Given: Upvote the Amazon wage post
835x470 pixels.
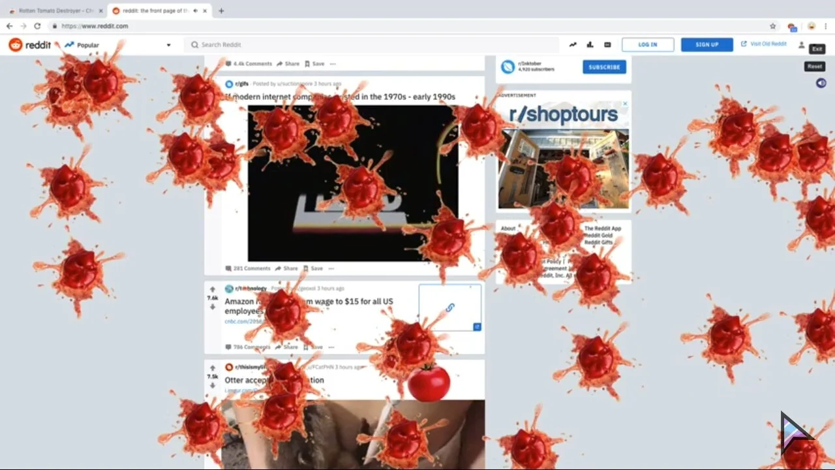Looking at the screenshot, I should [212, 289].
